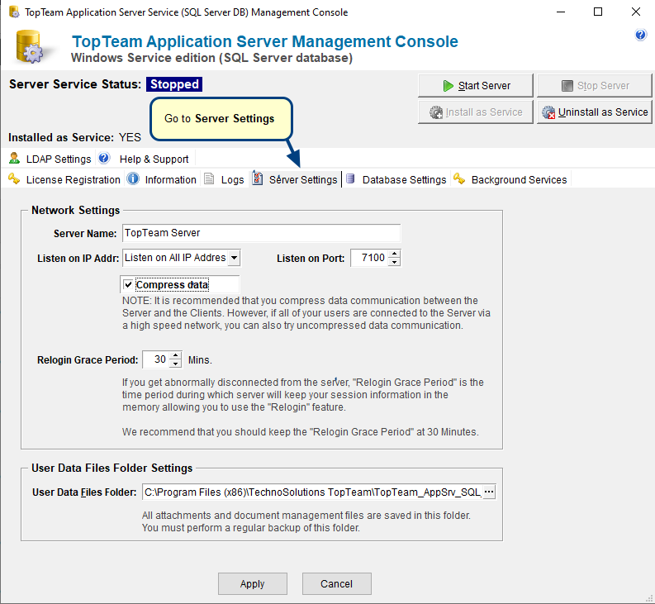The height and width of the screenshot is (604, 655).
Task: Select the Server Settings tab
Action: 296,179
